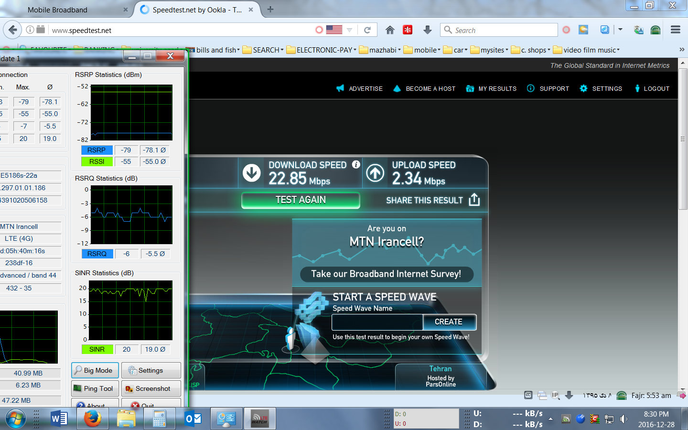The height and width of the screenshot is (430, 688).
Task: Open the car bookmark folder
Action: tap(455, 50)
